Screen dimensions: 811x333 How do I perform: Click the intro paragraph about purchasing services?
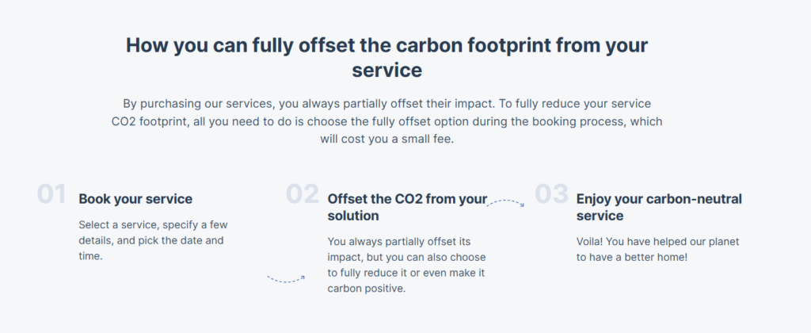pyautogui.click(x=386, y=121)
